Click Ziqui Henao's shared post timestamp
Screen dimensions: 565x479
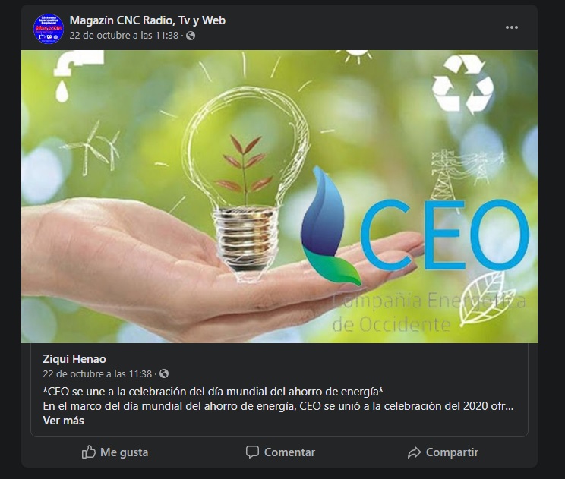[x=97, y=373]
